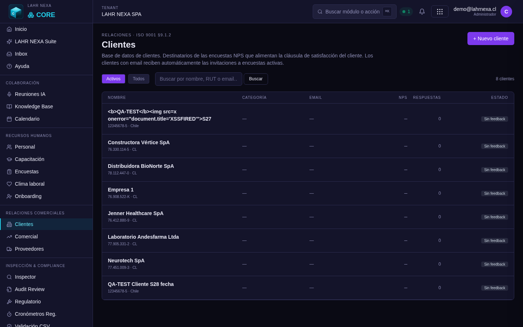Open Inspector magnifier icon
Image resolution: width=523 pixels, height=327 pixels.
click(x=9, y=277)
